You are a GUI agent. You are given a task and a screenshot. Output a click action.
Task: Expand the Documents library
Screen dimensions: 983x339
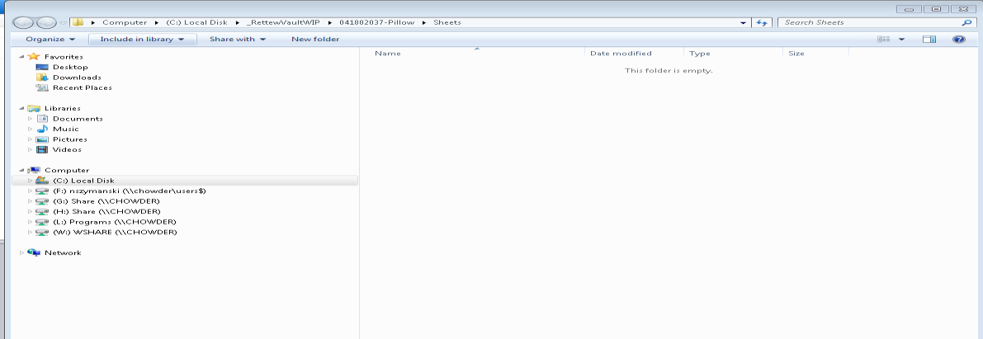(x=30, y=119)
